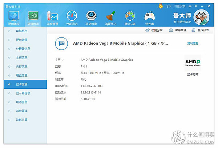Share via 微博分享
Screen dimensions: 218x148
(x=154, y=30)
